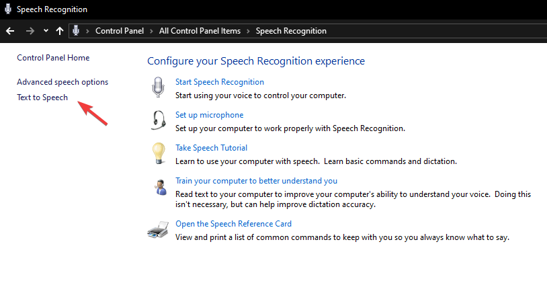Open recent locations dropdown arrow

(x=46, y=31)
